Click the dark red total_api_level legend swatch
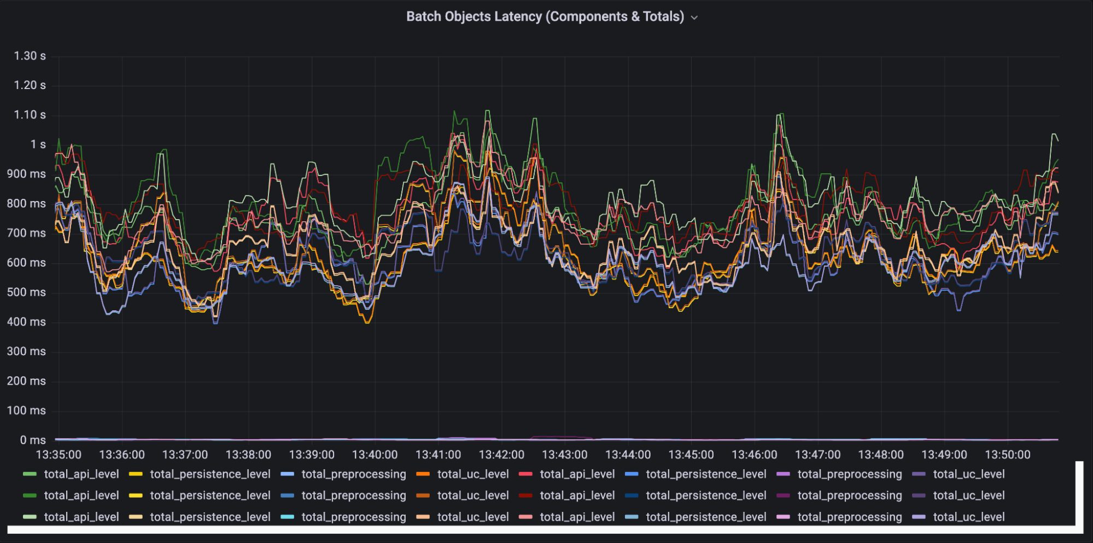Screen dimensions: 1093x543 click(525, 495)
